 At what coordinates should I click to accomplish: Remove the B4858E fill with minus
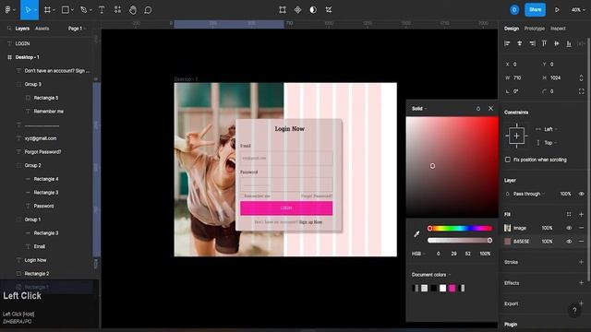click(581, 242)
